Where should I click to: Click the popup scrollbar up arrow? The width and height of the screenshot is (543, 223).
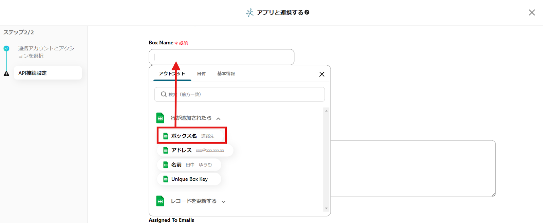tap(326, 111)
